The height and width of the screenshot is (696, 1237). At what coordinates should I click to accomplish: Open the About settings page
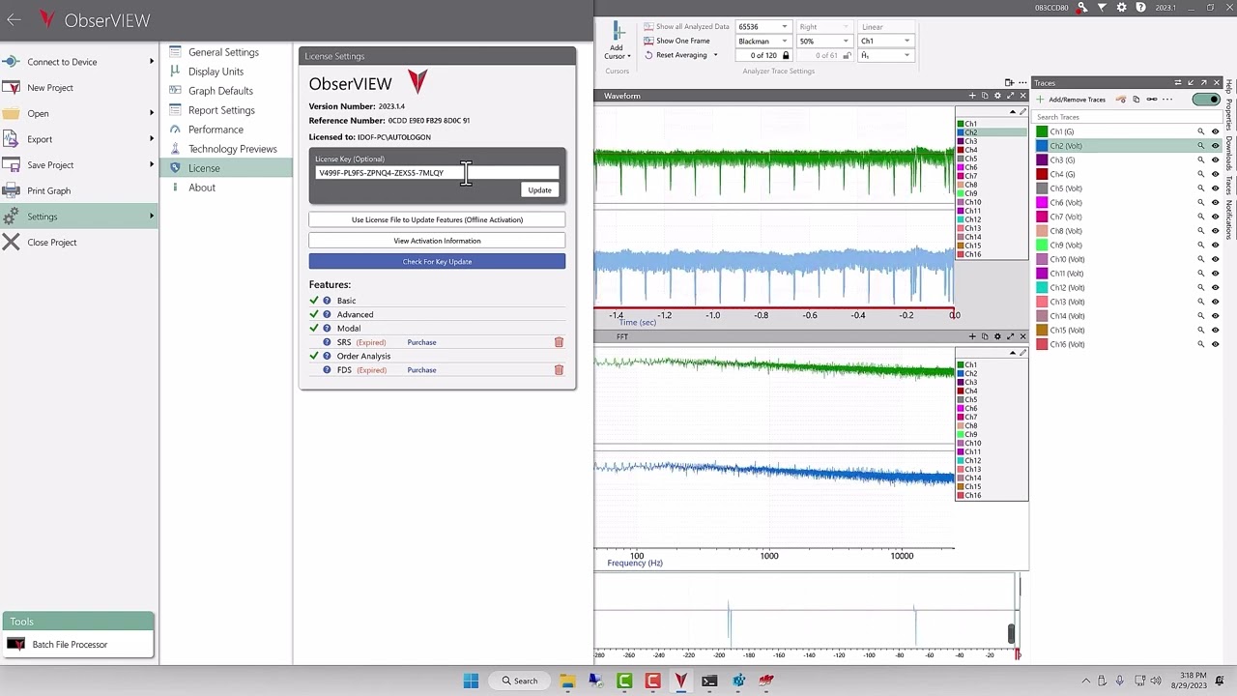click(225, 188)
